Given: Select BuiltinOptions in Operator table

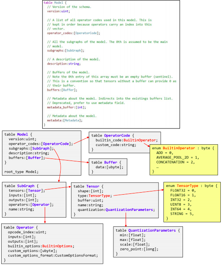Looking at the screenshot, I should click(x=57, y=246).
